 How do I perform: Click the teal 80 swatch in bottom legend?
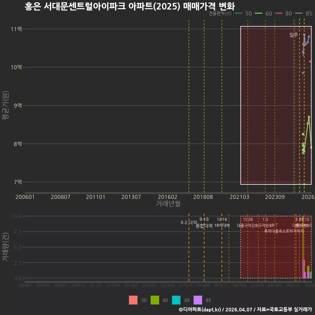[176, 300]
